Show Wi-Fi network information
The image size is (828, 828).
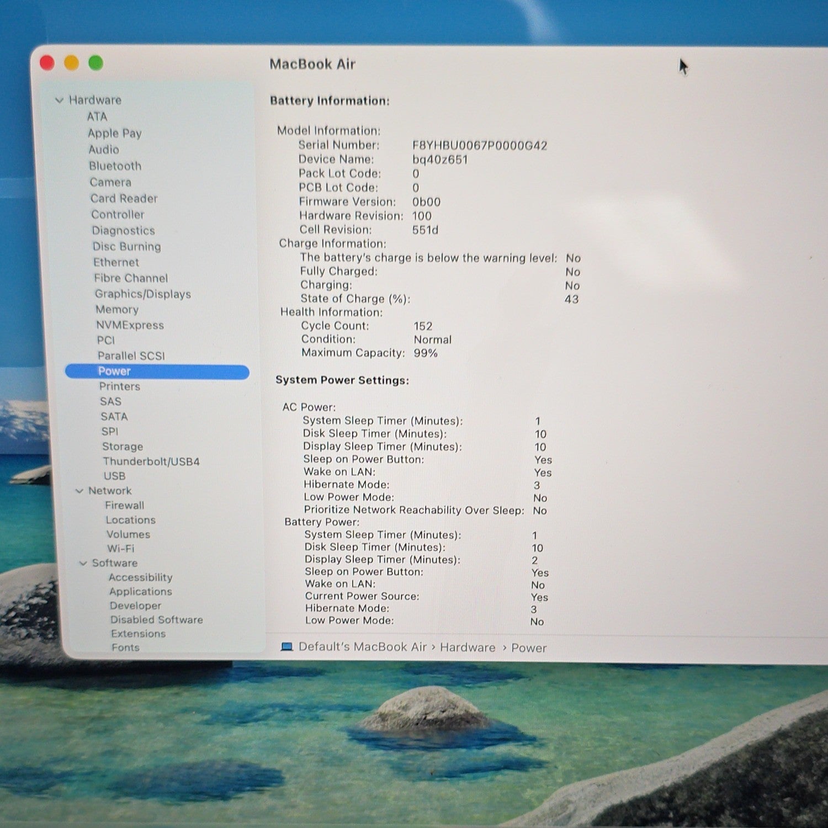tap(121, 549)
